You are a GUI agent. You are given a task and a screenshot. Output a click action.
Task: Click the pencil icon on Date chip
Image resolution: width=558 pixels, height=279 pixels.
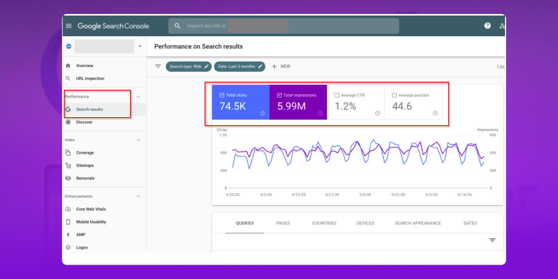(x=260, y=66)
